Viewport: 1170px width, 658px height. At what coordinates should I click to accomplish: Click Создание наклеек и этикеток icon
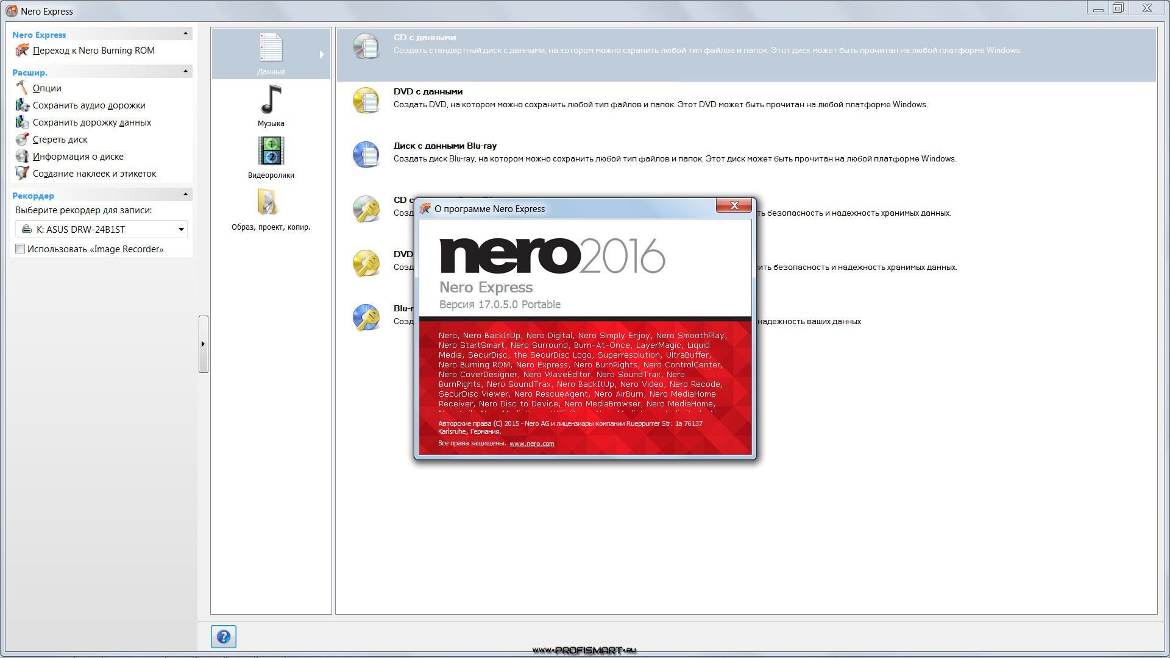(x=22, y=174)
